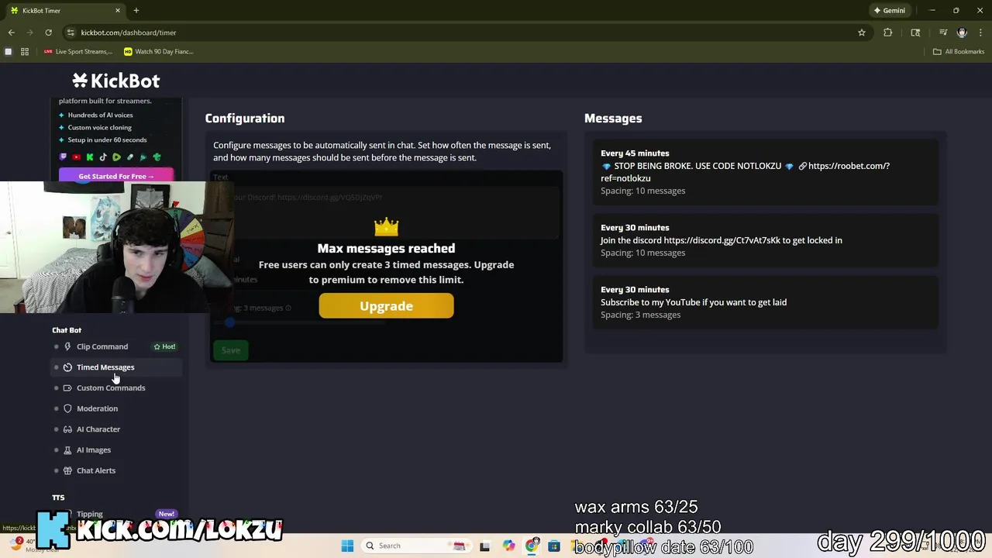Click the icon beside Chat Alerts
Image resolution: width=992 pixels, height=558 pixels.
[x=67, y=470]
